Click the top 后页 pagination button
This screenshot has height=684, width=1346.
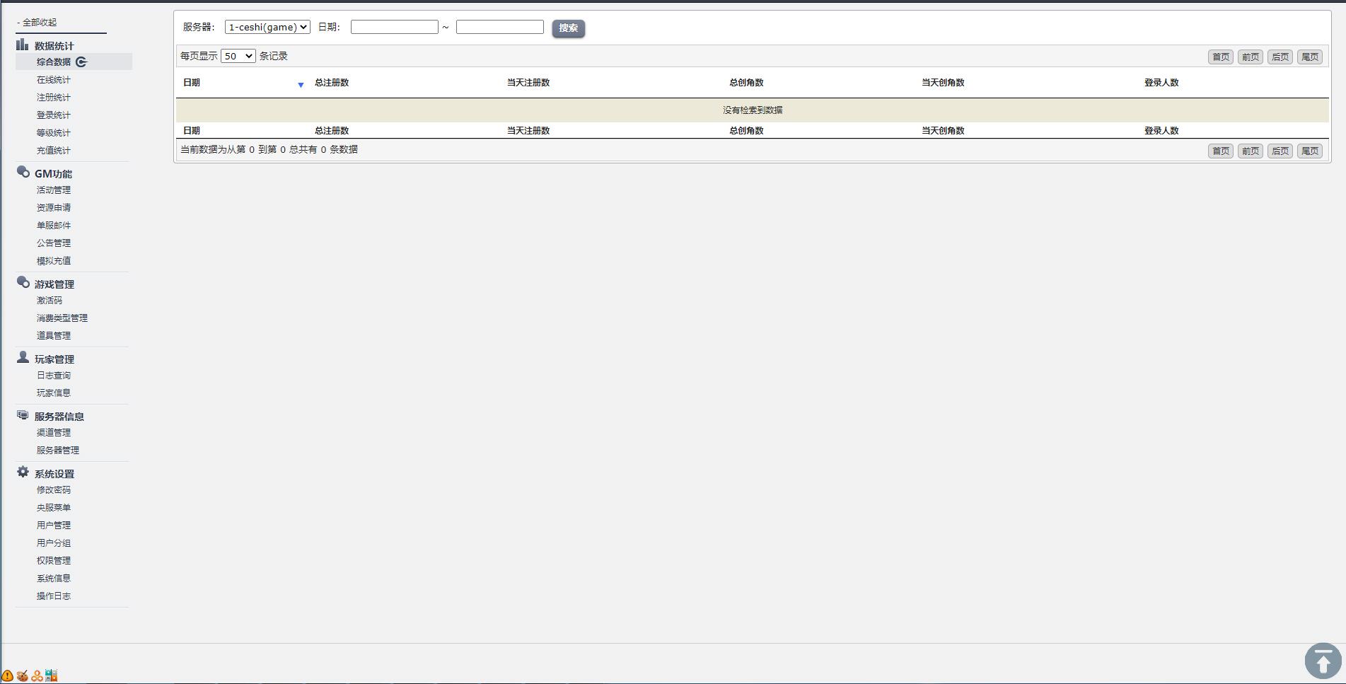1280,57
